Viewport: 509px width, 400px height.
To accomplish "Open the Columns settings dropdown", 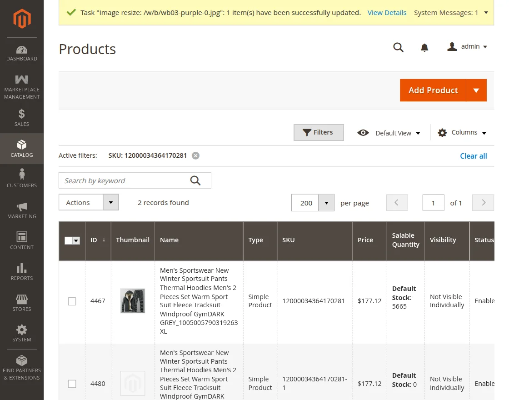I will 462,133.
